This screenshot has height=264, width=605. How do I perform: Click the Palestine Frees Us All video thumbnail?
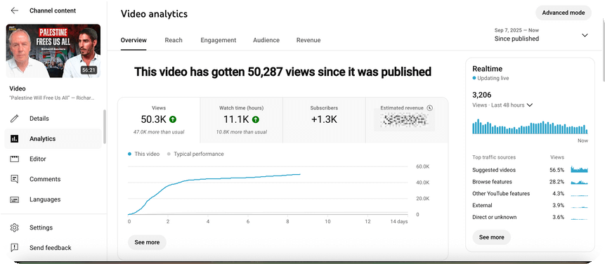(x=53, y=51)
